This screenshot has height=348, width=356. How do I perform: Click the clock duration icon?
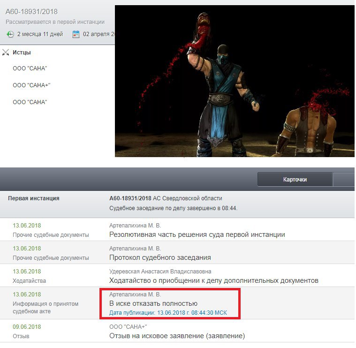point(10,34)
